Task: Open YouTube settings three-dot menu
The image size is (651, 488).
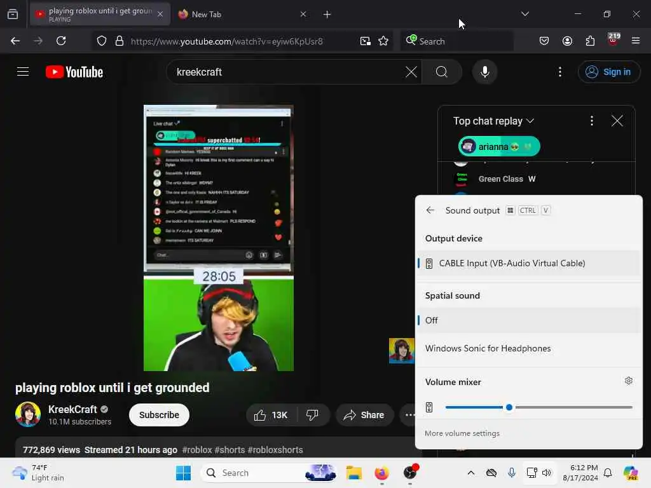Action: point(559,72)
